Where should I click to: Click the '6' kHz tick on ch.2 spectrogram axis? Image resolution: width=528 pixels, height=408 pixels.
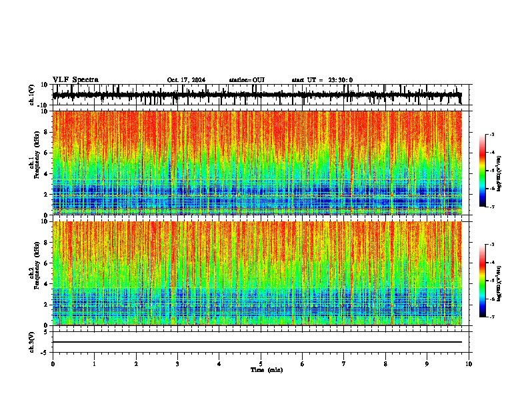tap(46, 263)
